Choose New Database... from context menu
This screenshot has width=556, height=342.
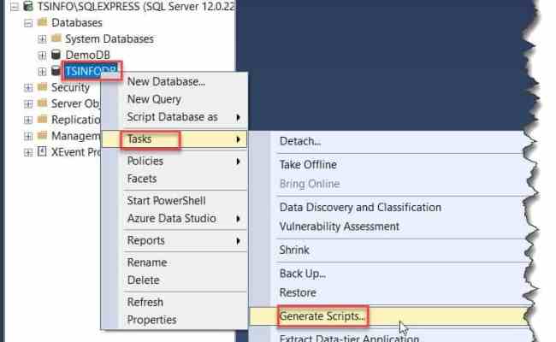coord(174,81)
